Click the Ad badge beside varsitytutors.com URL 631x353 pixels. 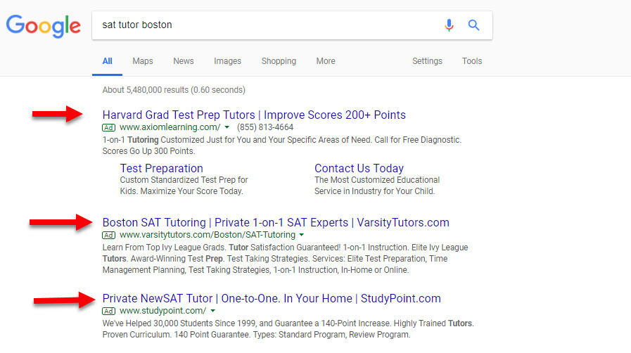(x=108, y=235)
